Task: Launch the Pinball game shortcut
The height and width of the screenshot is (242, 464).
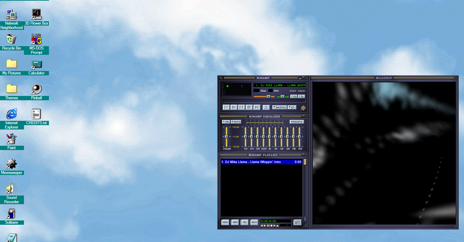Action: pyautogui.click(x=37, y=92)
